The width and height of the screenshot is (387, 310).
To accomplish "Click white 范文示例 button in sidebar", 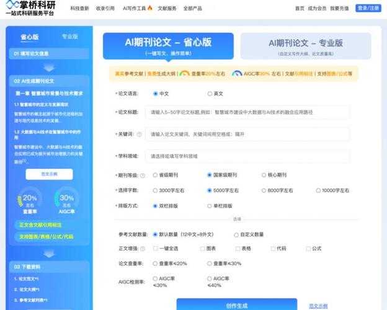I will (x=50, y=174).
